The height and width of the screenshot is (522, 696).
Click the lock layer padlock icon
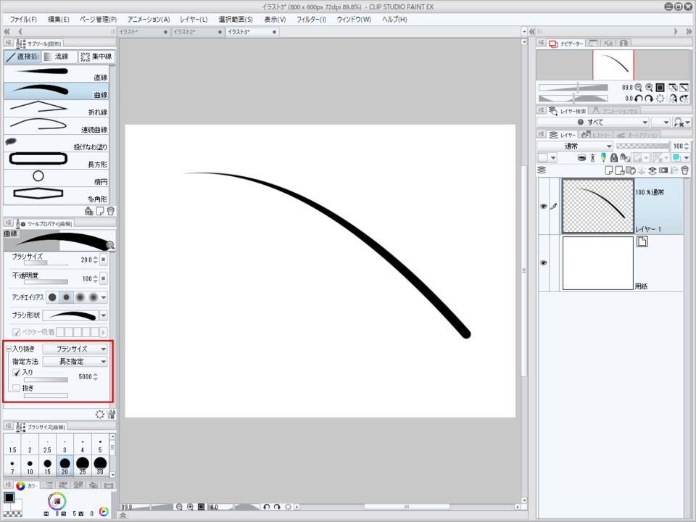click(614, 157)
